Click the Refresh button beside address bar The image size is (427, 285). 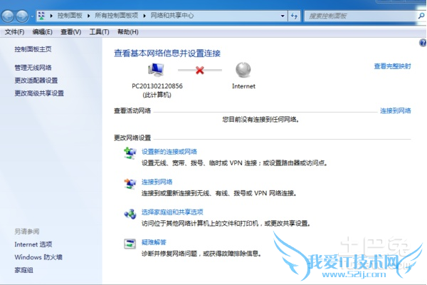coord(294,16)
